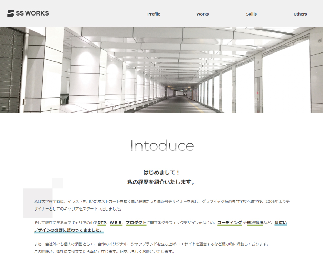Click the underlined ＷＥＢ keyword

[116, 223]
